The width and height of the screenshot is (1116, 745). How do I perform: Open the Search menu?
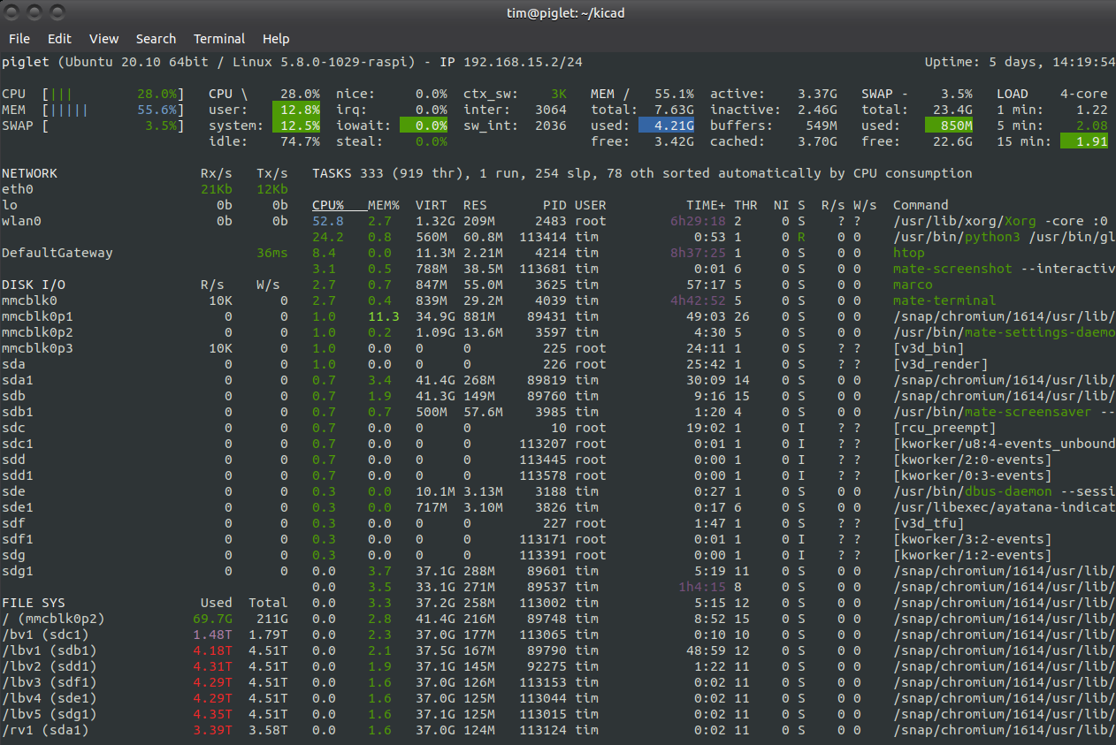pyautogui.click(x=156, y=39)
